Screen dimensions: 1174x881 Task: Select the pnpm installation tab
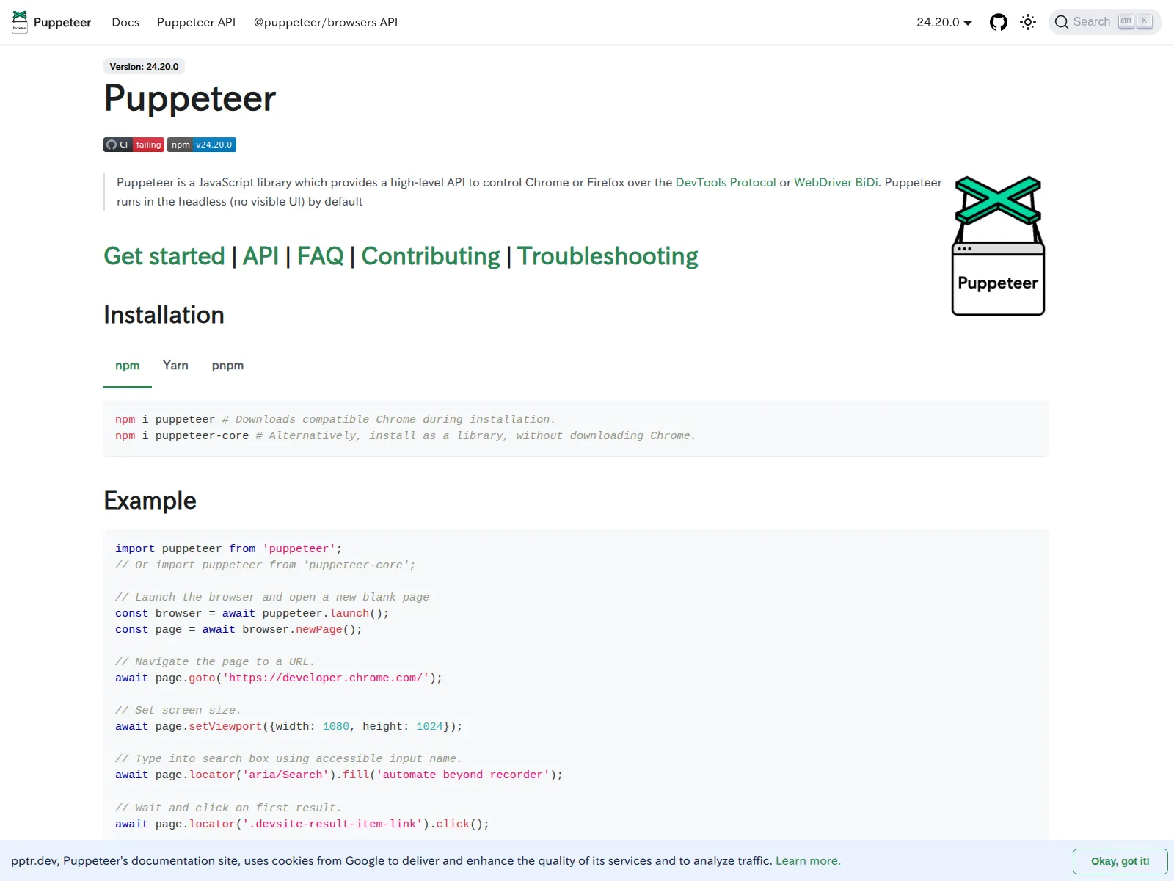tap(227, 366)
